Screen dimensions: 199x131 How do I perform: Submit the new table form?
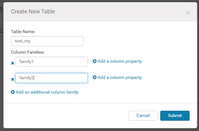tap(175, 116)
